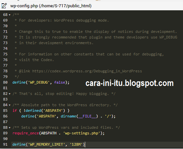Click define keyword on line 80
The image size is (183, 149).
tap(19, 82)
